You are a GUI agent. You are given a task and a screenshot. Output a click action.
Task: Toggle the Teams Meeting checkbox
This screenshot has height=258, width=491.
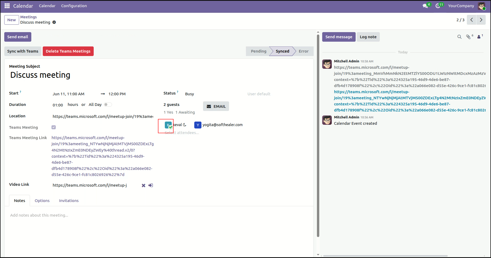(x=54, y=127)
